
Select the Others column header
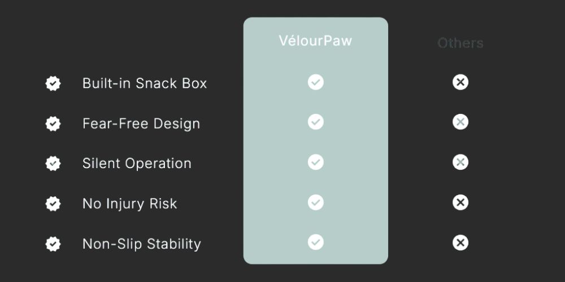tap(460, 43)
